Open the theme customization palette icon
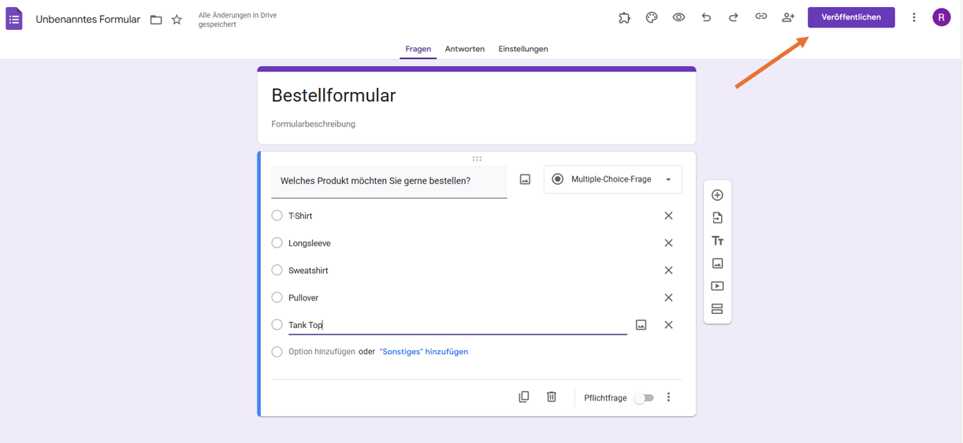Screen dimensions: 963x443 click(x=652, y=17)
